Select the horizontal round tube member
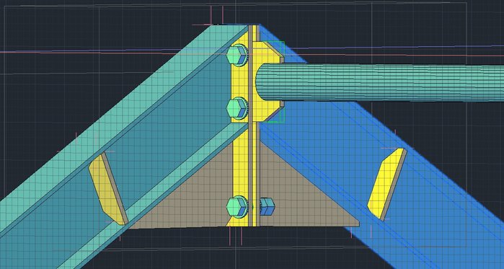This screenshot has height=269, width=504. click(379, 82)
